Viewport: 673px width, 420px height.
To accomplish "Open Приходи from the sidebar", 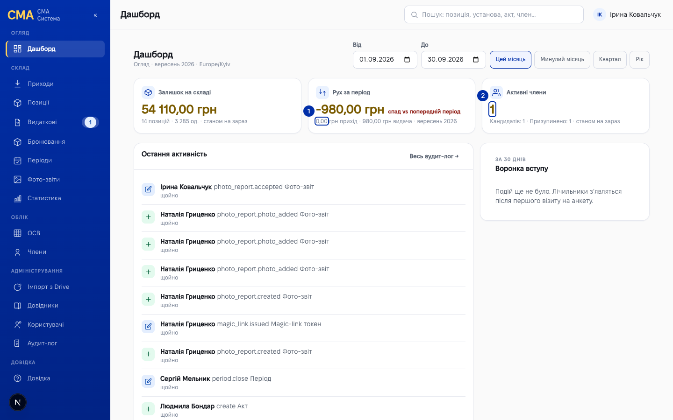I will 55,84.
